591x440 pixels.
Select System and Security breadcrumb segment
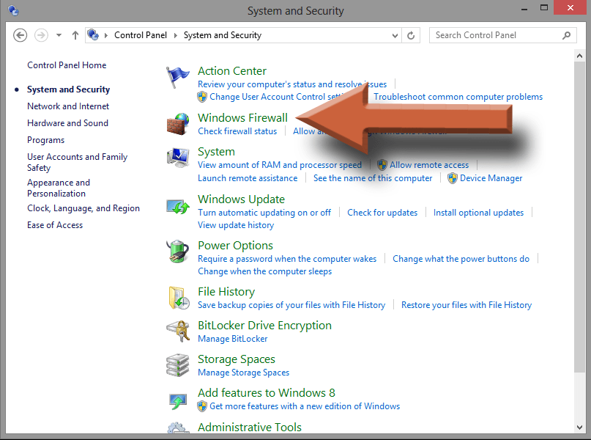[x=223, y=35]
